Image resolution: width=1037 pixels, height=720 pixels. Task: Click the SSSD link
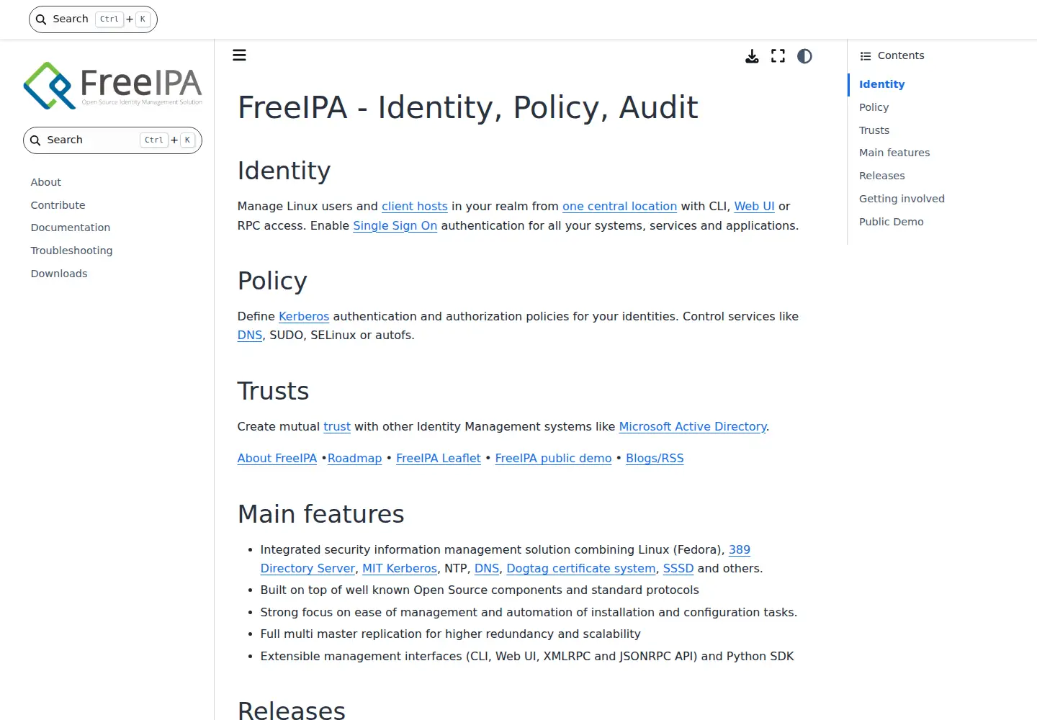[x=678, y=569]
